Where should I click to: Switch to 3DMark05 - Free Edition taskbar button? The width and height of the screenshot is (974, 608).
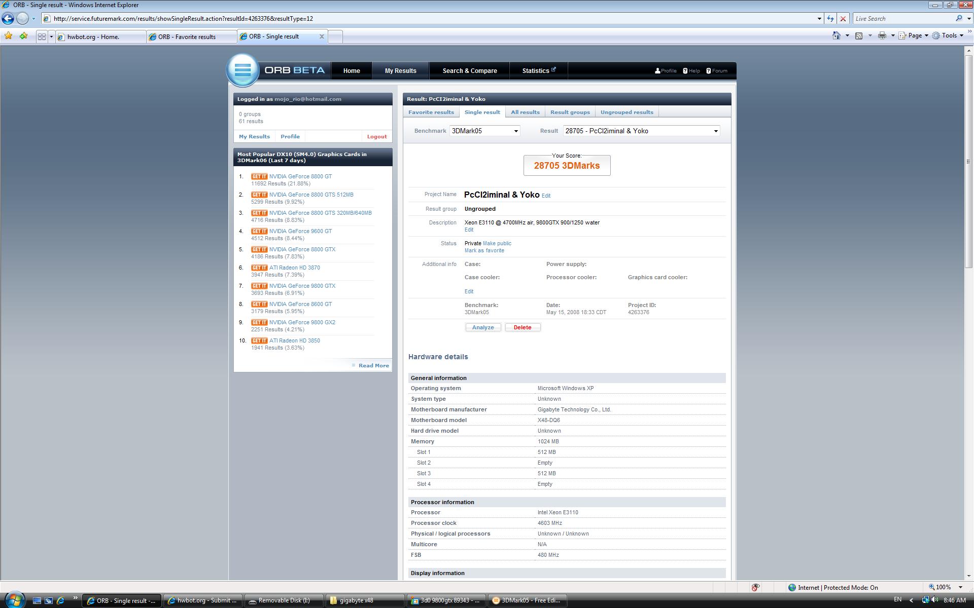528,600
